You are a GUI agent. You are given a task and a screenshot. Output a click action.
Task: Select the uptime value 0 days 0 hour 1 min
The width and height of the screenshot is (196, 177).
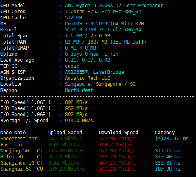pyautogui.click(x=92, y=54)
